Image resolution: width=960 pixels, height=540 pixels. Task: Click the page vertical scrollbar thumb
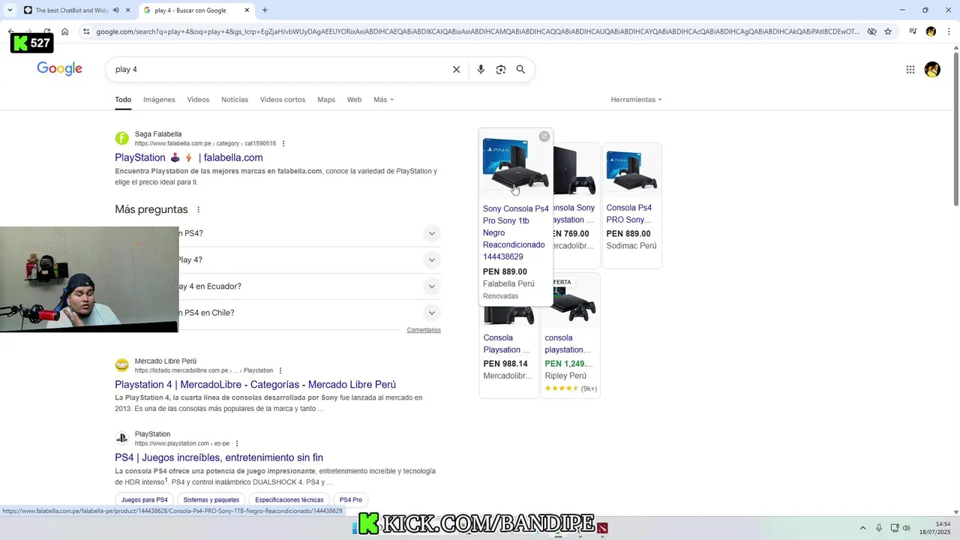[955, 127]
